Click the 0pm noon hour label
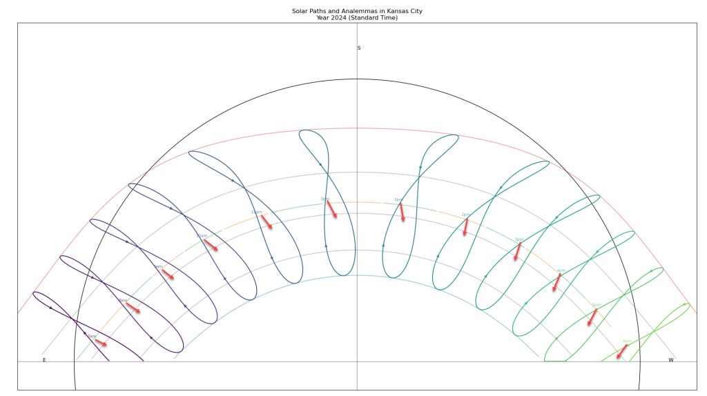707x396 pixels. point(325,199)
